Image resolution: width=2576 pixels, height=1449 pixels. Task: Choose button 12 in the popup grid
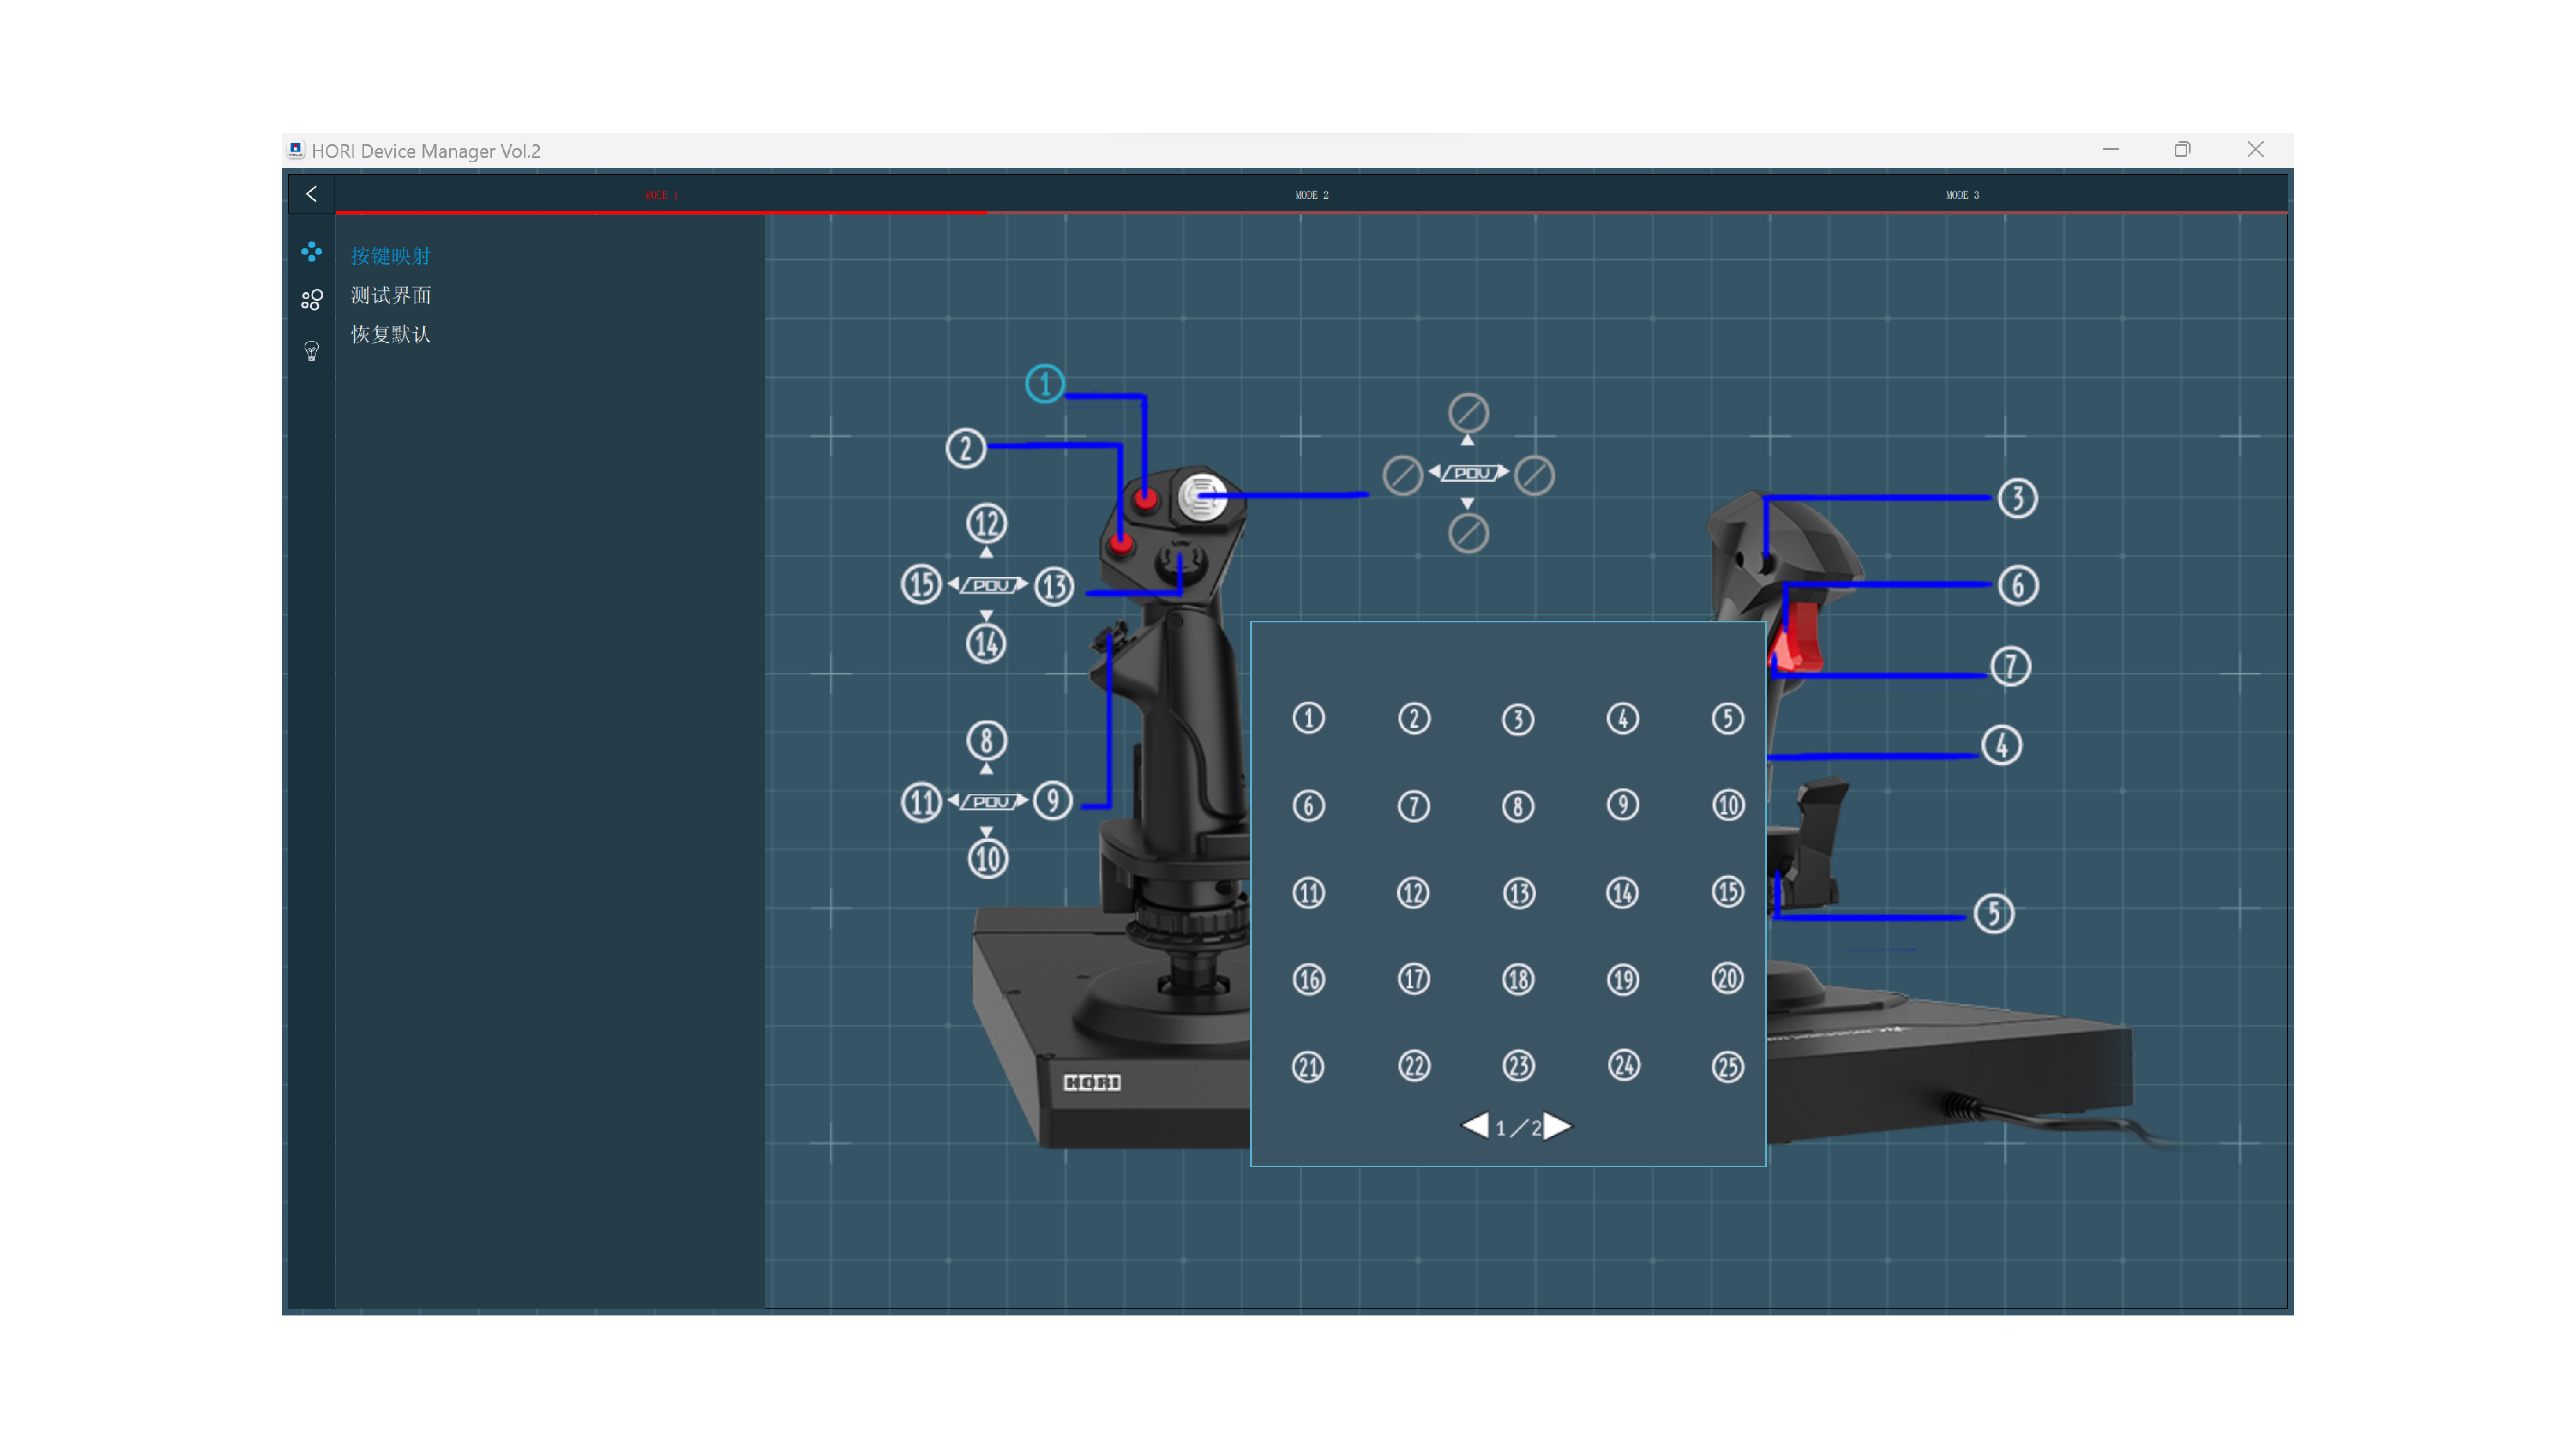[x=1413, y=893]
